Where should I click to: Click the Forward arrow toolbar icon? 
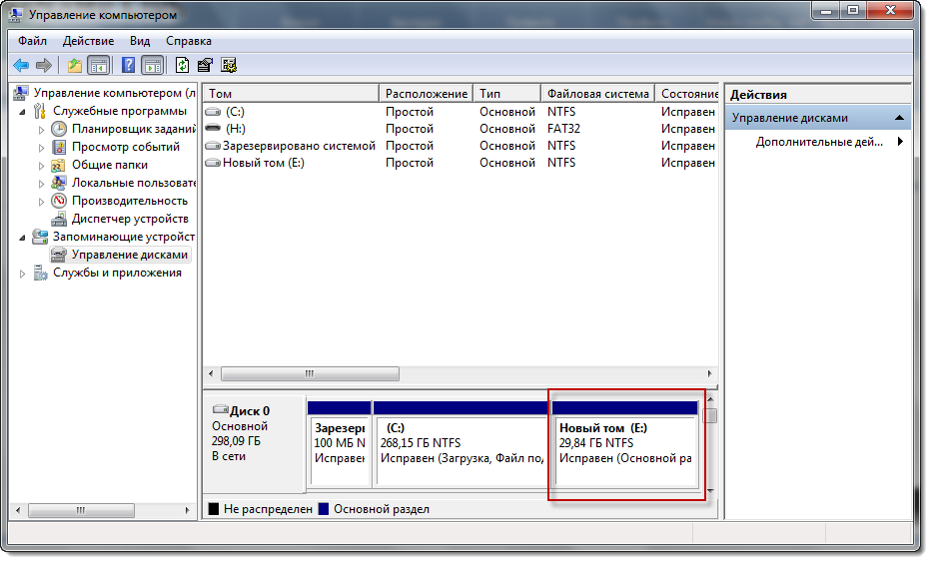44,65
